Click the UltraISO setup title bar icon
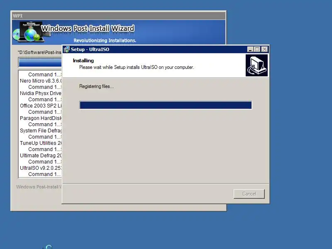332x249 pixels. (x=66, y=49)
